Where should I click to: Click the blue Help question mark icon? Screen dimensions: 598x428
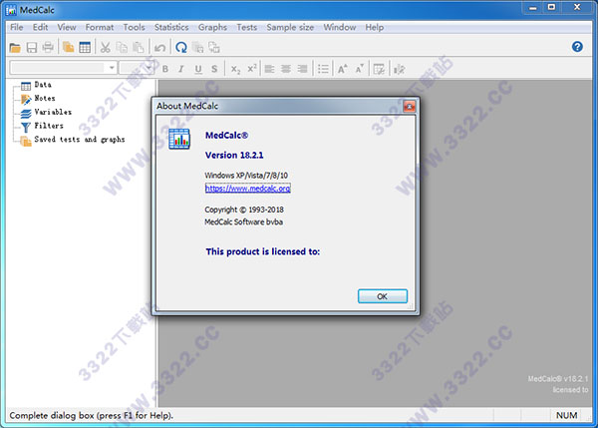pos(577,47)
